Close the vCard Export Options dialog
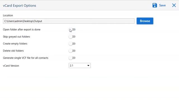This screenshot has height=100, width=179. pyautogui.click(x=174, y=5)
